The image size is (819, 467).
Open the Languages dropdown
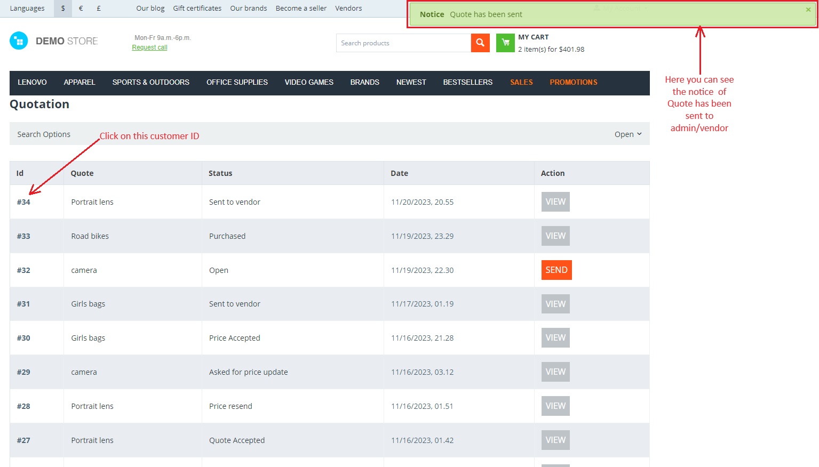[27, 8]
